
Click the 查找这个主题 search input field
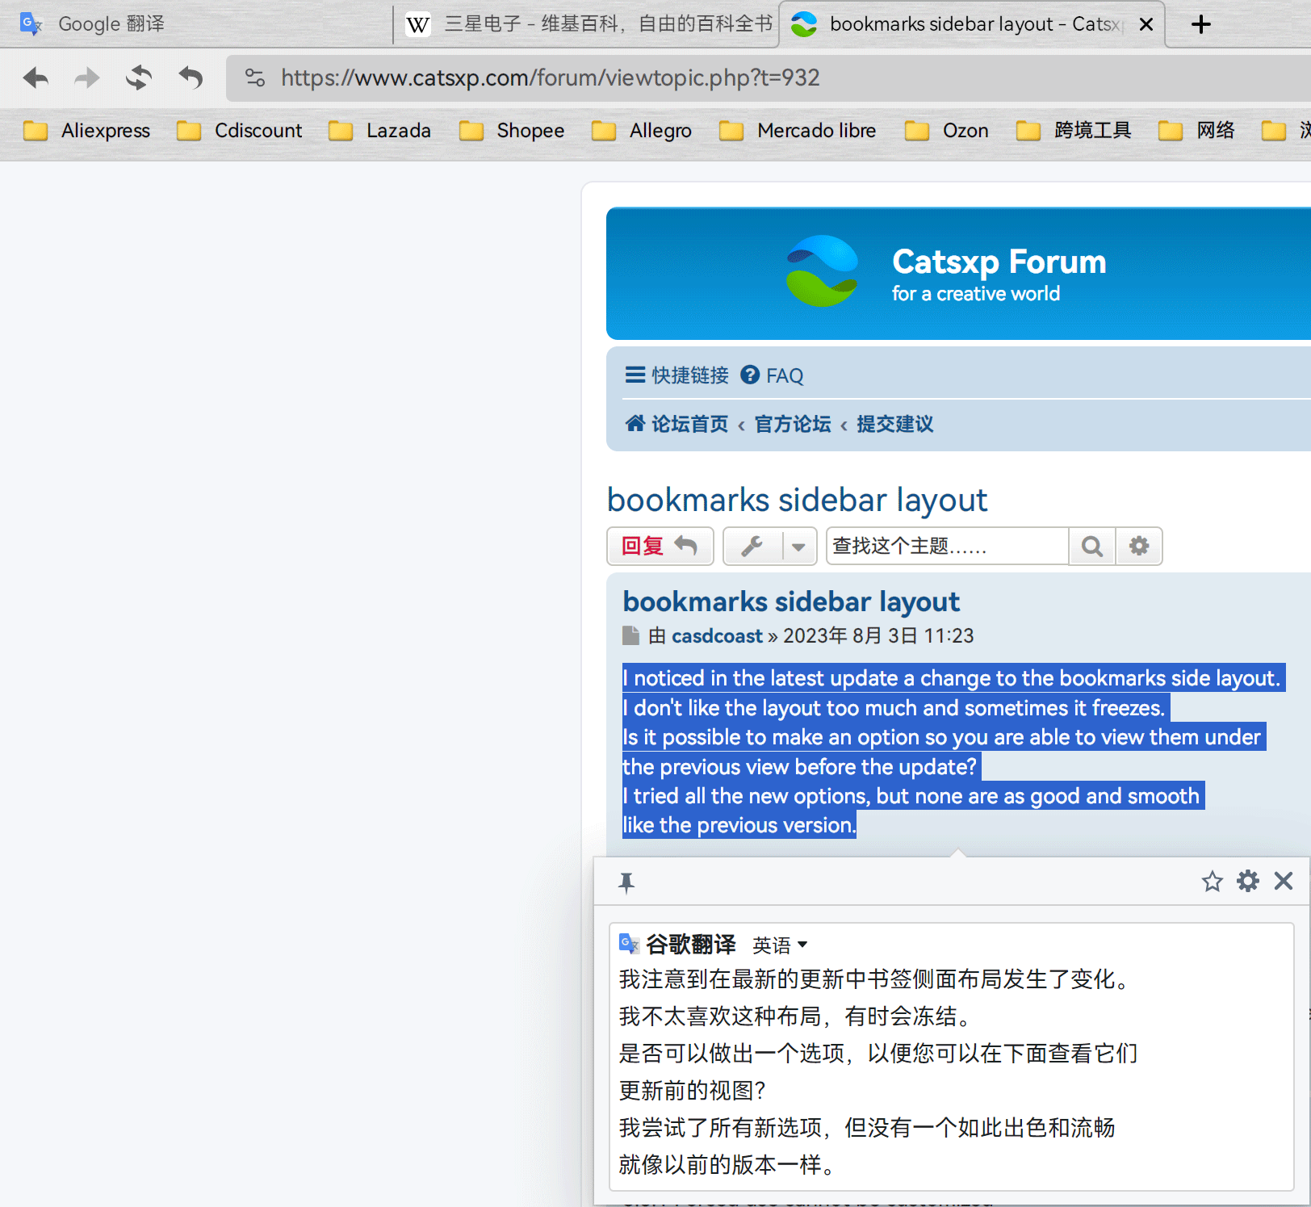coord(947,547)
